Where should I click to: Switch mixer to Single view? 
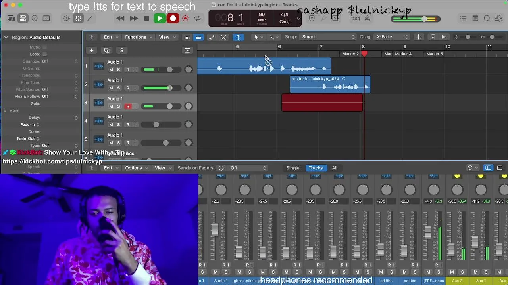pos(293,168)
